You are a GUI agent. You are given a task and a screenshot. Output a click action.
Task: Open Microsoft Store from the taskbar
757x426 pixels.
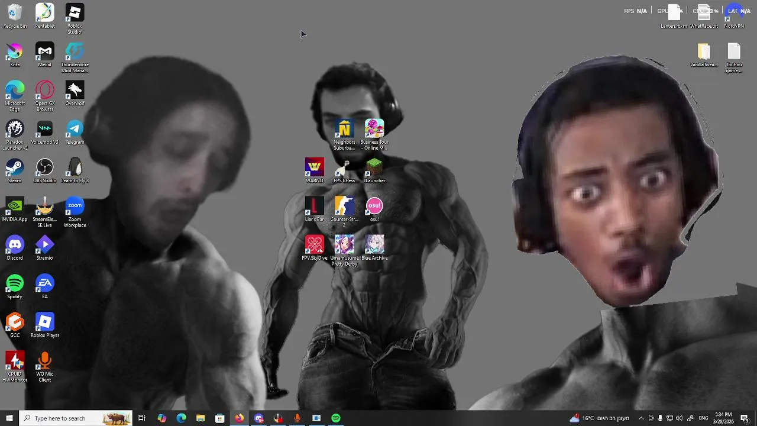(219, 418)
